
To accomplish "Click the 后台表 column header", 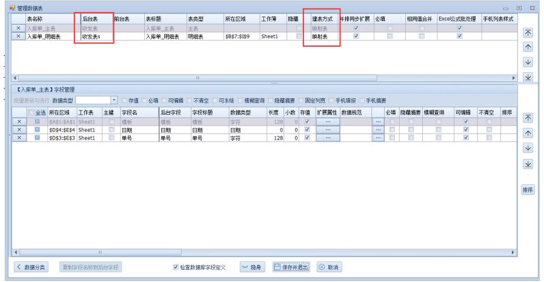I will 96,19.
